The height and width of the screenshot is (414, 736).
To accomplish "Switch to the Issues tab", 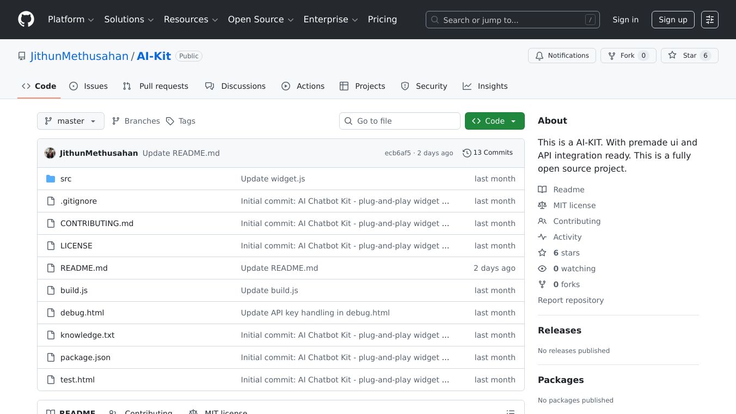I will pos(89,86).
